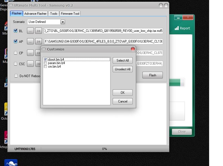Click the pill icon in Ultimate Multi Tool title
This screenshot has width=223, height=166.
tap(11, 5)
